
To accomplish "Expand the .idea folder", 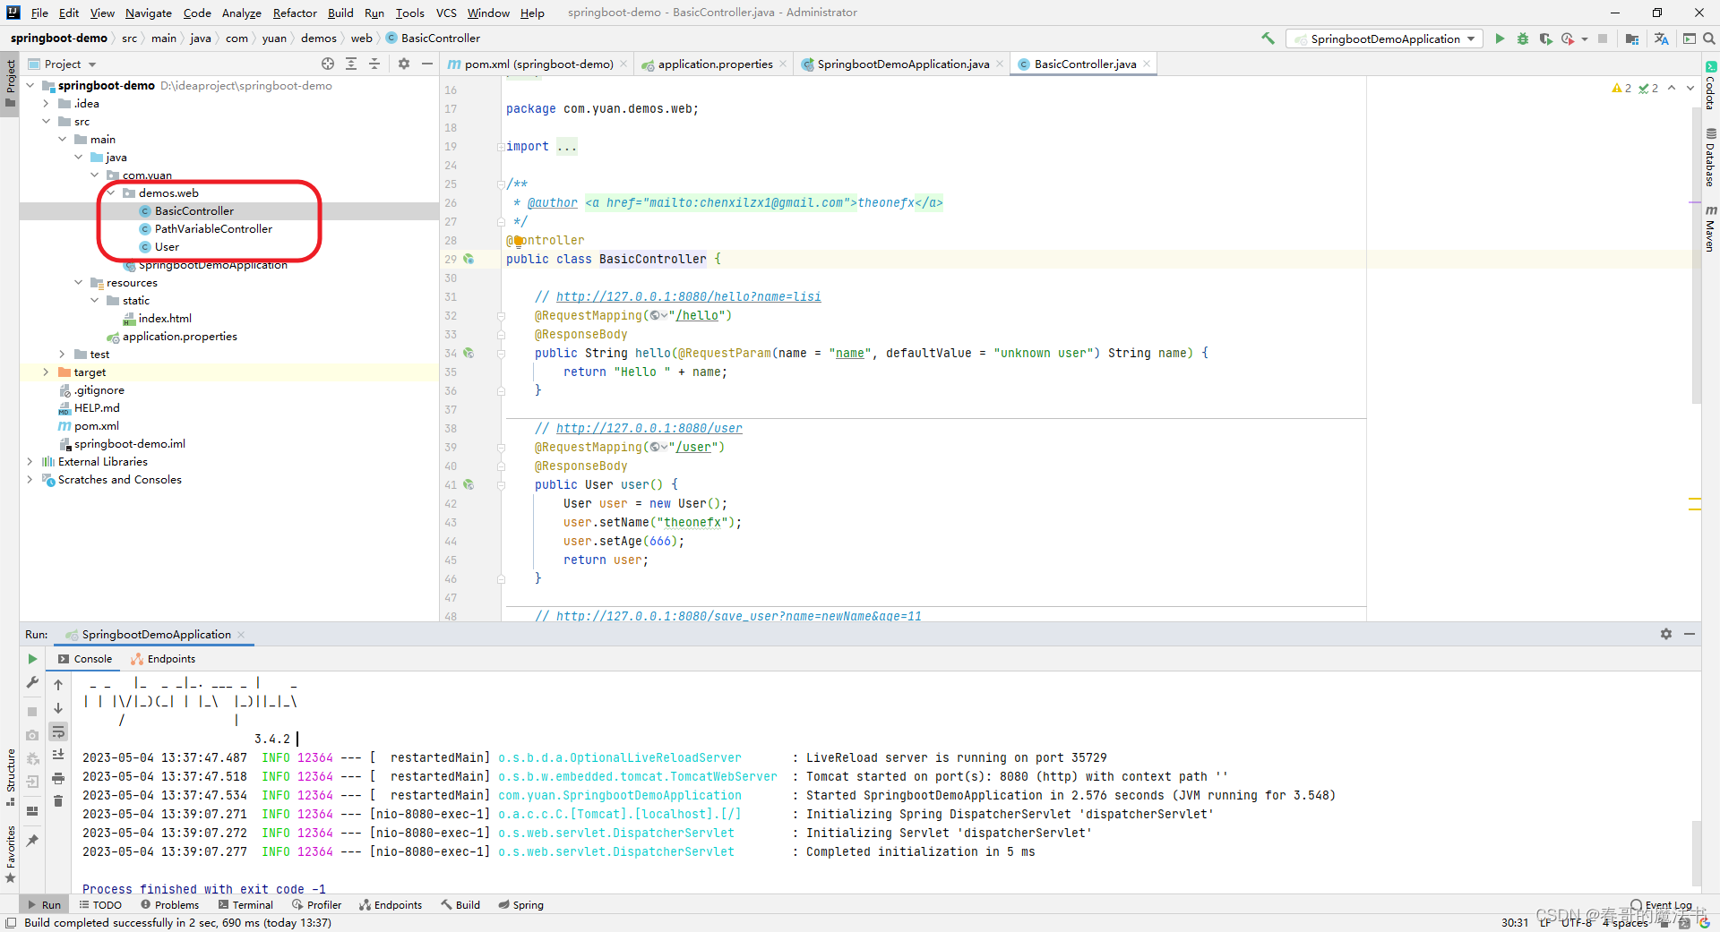I will [46, 103].
